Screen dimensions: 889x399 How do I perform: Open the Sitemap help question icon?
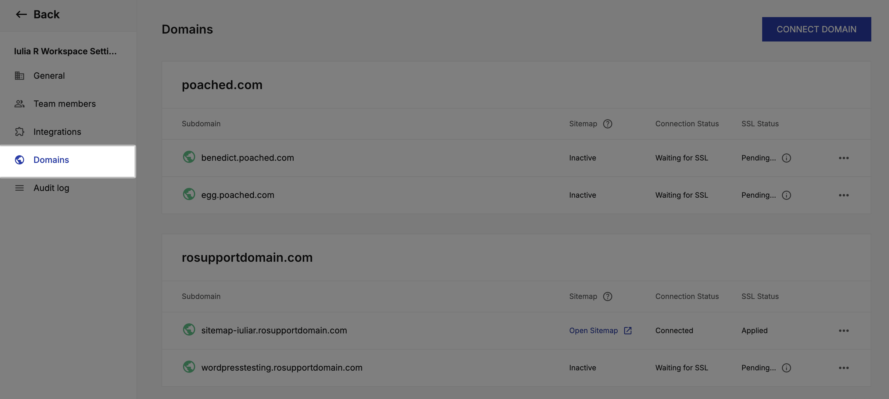point(608,124)
